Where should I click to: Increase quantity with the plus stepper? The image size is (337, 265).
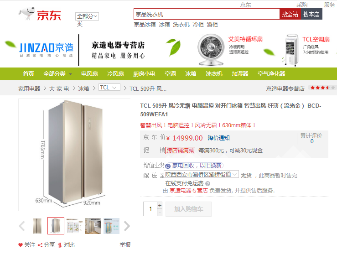[160, 205]
